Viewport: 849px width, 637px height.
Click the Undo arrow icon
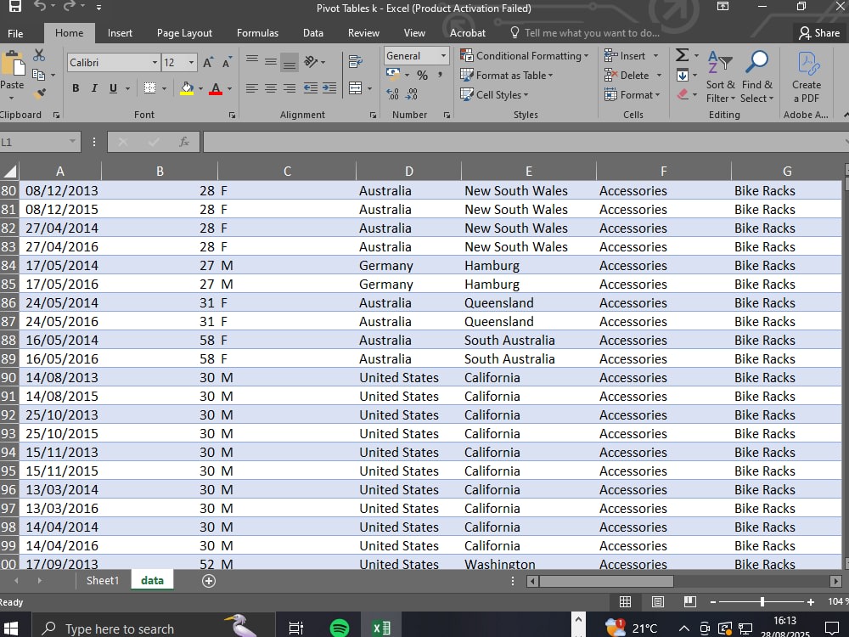point(41,7)
